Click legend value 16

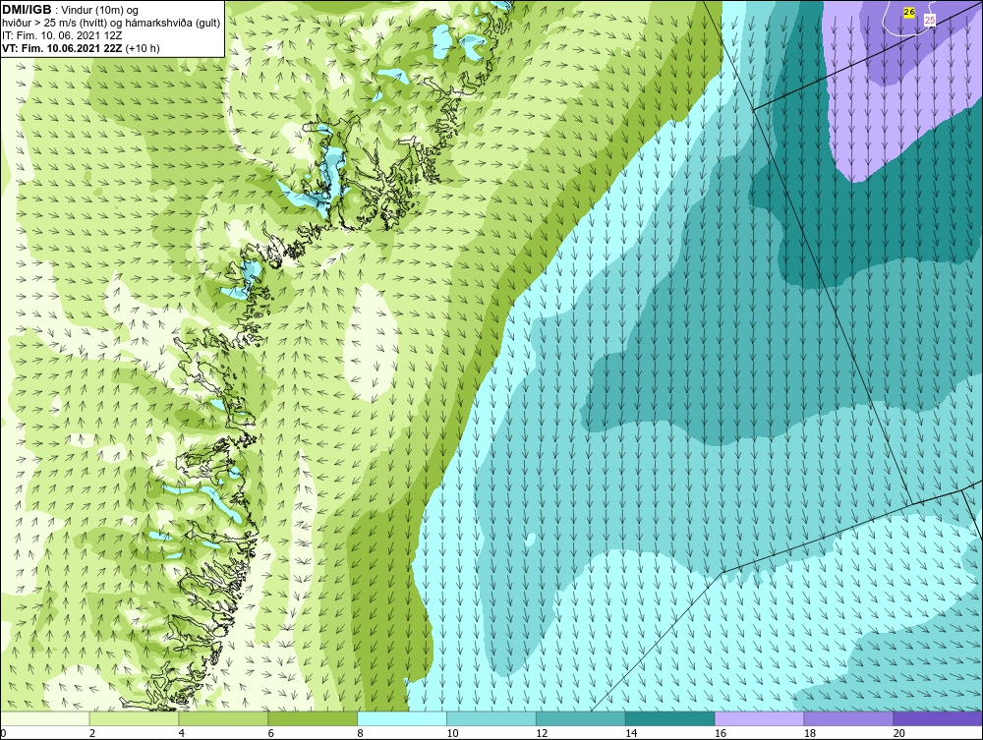[721, 733]
